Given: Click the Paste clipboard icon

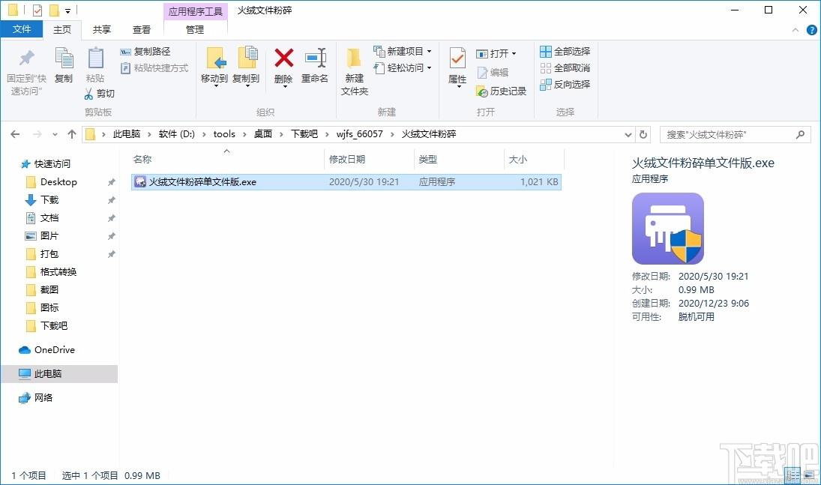Looking at the screenshot, I should pos(95,58).
